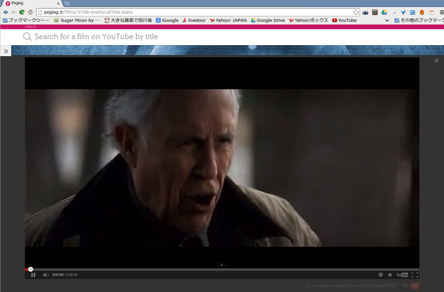Click the magnifying glass search icon
Screen dimensions: 444x292
[x=27, y=37]
